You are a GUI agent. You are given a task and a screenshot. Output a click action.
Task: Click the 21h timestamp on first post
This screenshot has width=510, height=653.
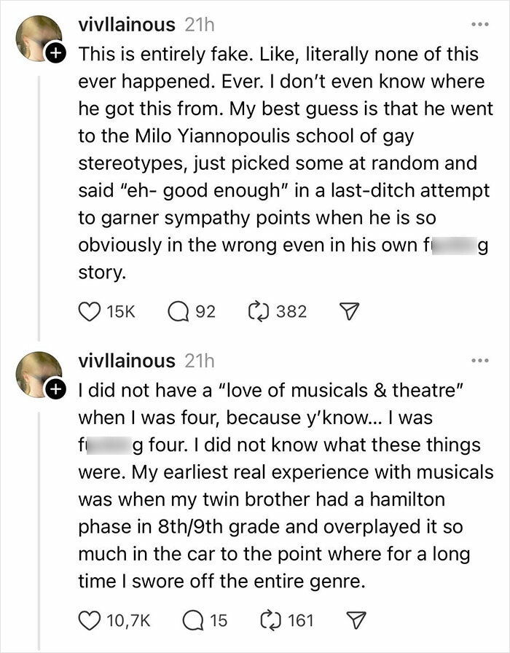[x=200, y=25]
